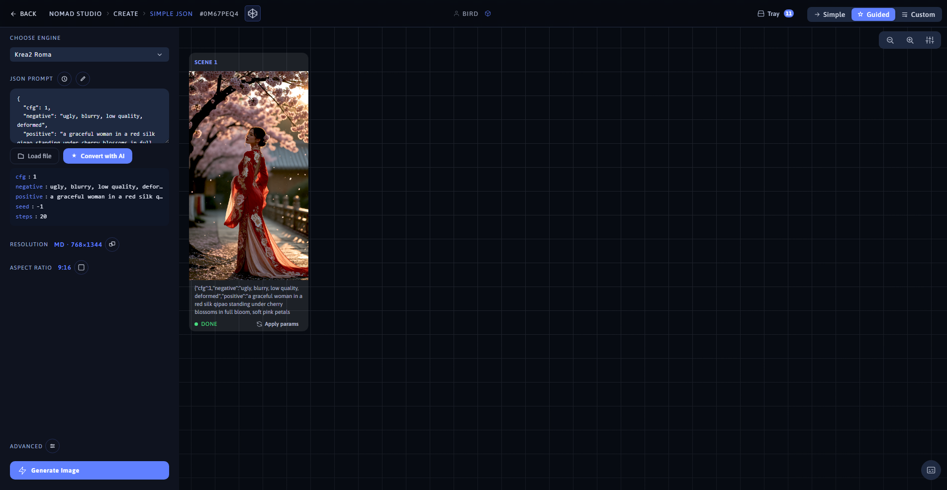Open NOMAD STUDIO breadcrumb
Viewport: 947px width, 490px height.
(x=75, y=14)
